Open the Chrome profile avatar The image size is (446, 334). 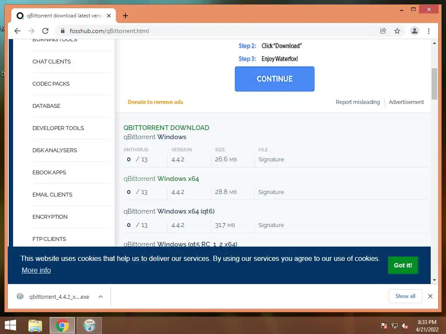tap(415, 31)
